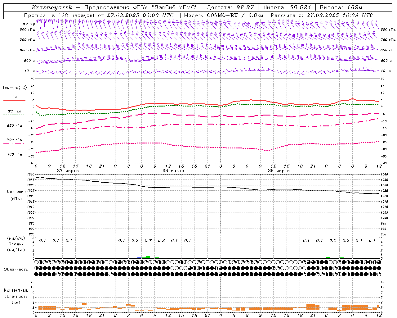Screen dimensions: 397x318
Task: Select the Модель COSMO-RU / 6.6км label
Action: click(224, 15)
